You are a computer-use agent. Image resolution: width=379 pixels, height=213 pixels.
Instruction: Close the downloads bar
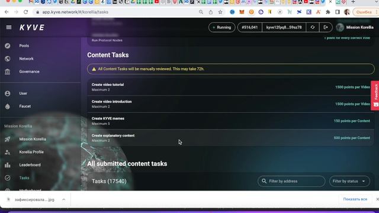377,199
